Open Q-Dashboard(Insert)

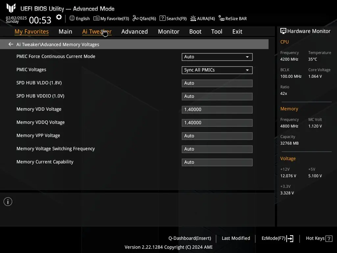[x=190, y=238]
